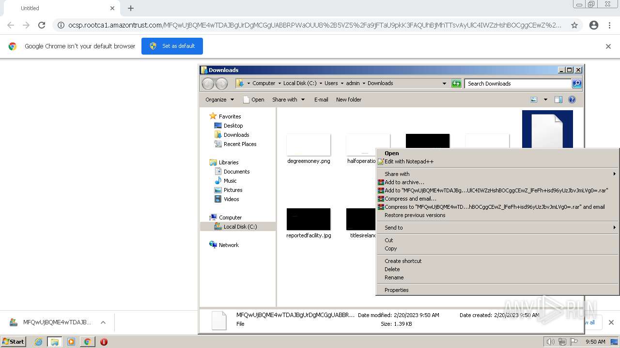Image resolution: width=620 pixels, height=348 pixels.
Task: Select the degreemoney.png file
Action: 309,150
